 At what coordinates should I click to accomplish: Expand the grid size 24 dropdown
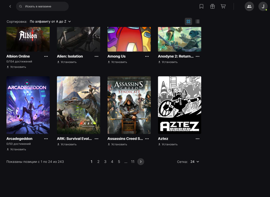(195, 161)
